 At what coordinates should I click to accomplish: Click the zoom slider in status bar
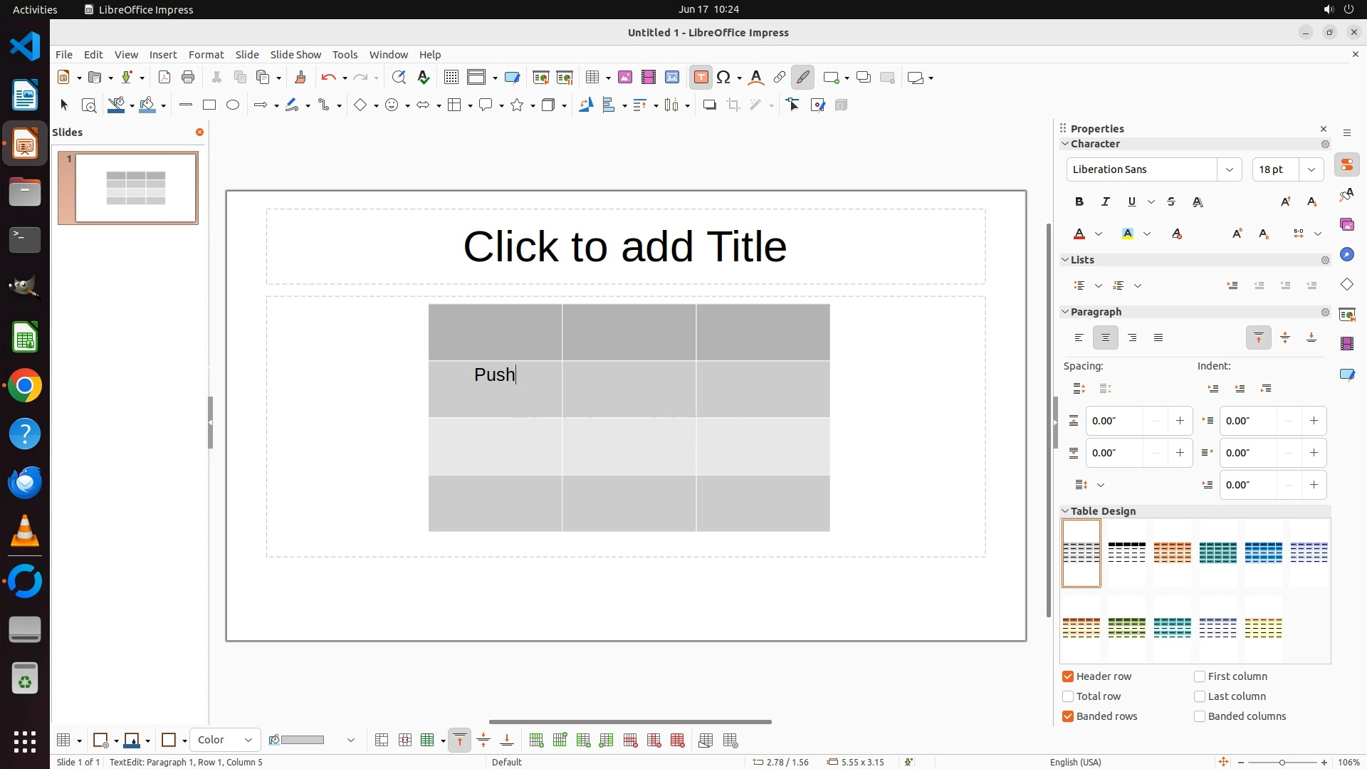(x=1282, y=762)
